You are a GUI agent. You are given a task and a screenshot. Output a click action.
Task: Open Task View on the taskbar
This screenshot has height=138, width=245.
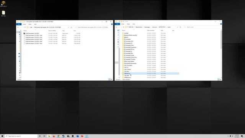44,136
